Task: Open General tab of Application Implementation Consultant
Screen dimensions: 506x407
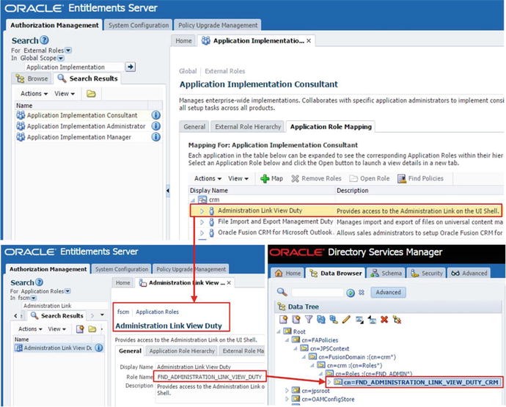Action: (x=194, y=127)
